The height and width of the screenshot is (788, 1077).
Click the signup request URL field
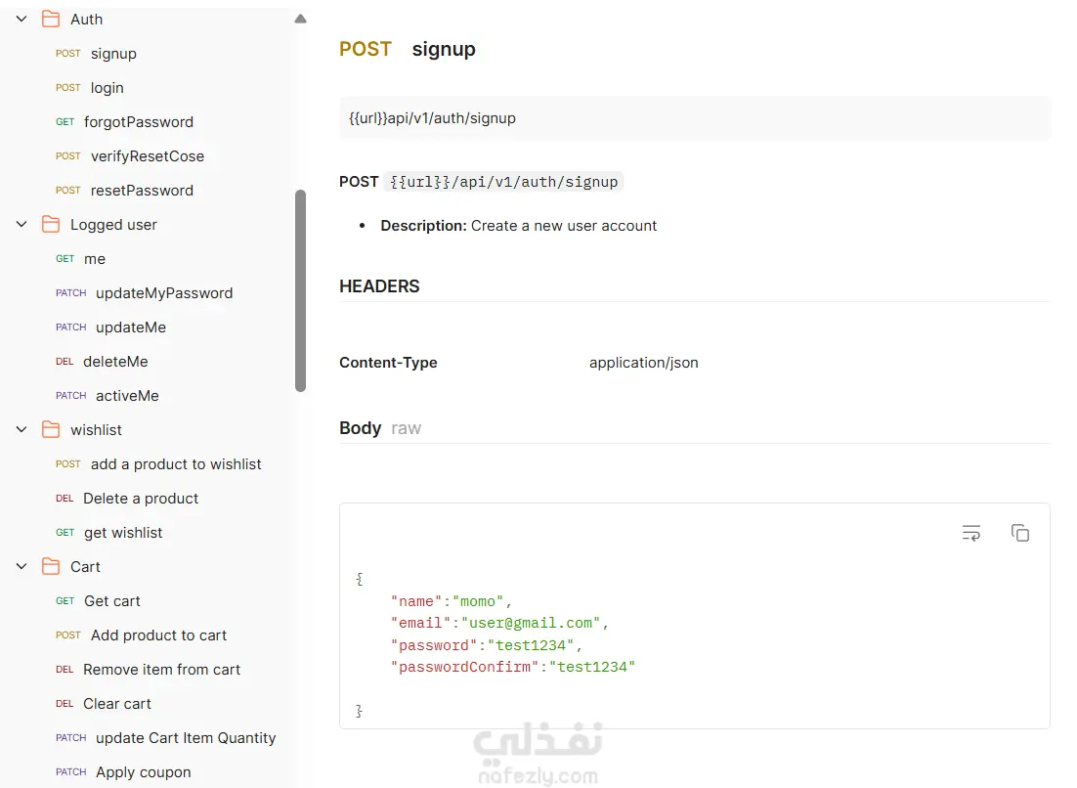(694, 118)
